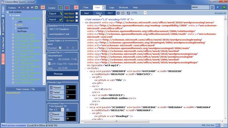Click the XML horizontal scrollbar thumb

pos(116,121)
